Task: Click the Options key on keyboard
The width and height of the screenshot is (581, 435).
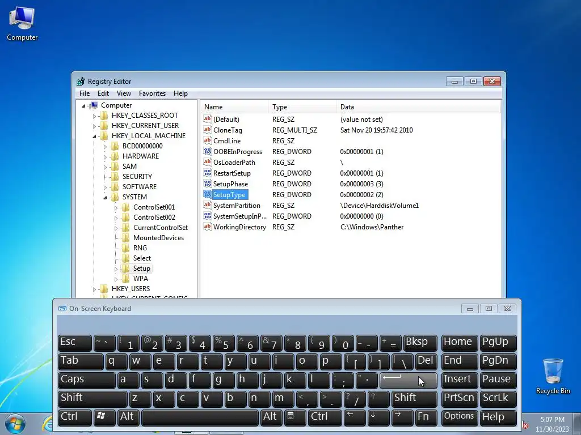Action: [459, 417]
